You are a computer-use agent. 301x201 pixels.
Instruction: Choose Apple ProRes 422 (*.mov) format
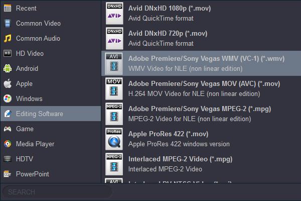coord(201,139)
